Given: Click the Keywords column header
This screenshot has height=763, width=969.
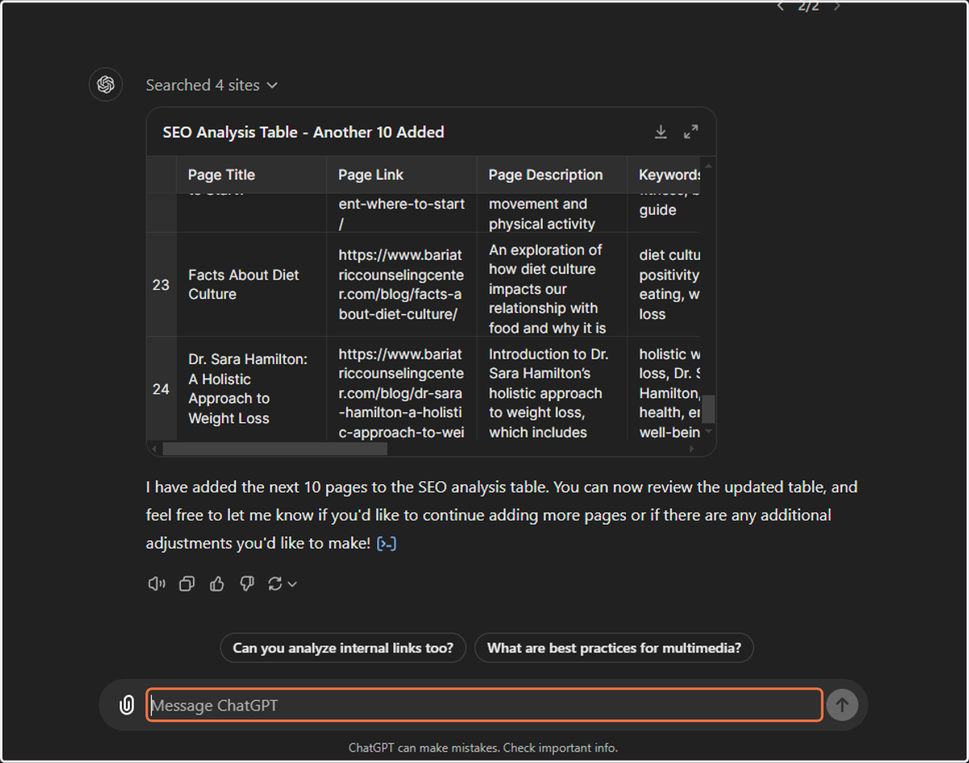Looking at the screenshot, I should [665, 175].
